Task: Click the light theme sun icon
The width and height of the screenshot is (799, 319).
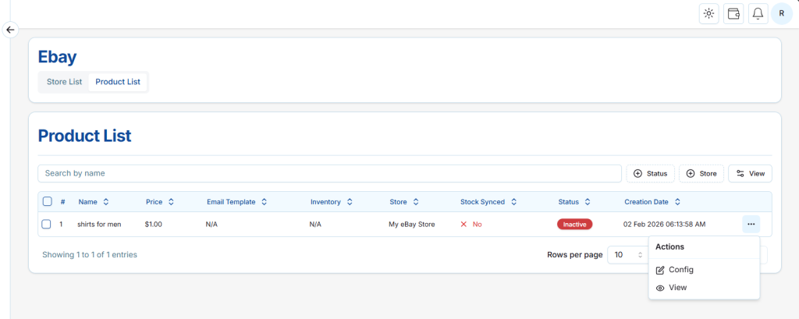Action: [708, 13]
